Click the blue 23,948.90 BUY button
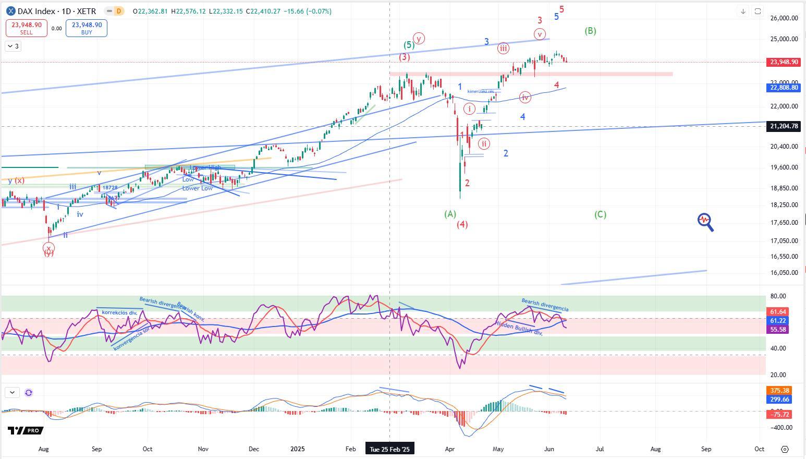The width and height of the screenshot is (806, 459). tap(87, 28)
